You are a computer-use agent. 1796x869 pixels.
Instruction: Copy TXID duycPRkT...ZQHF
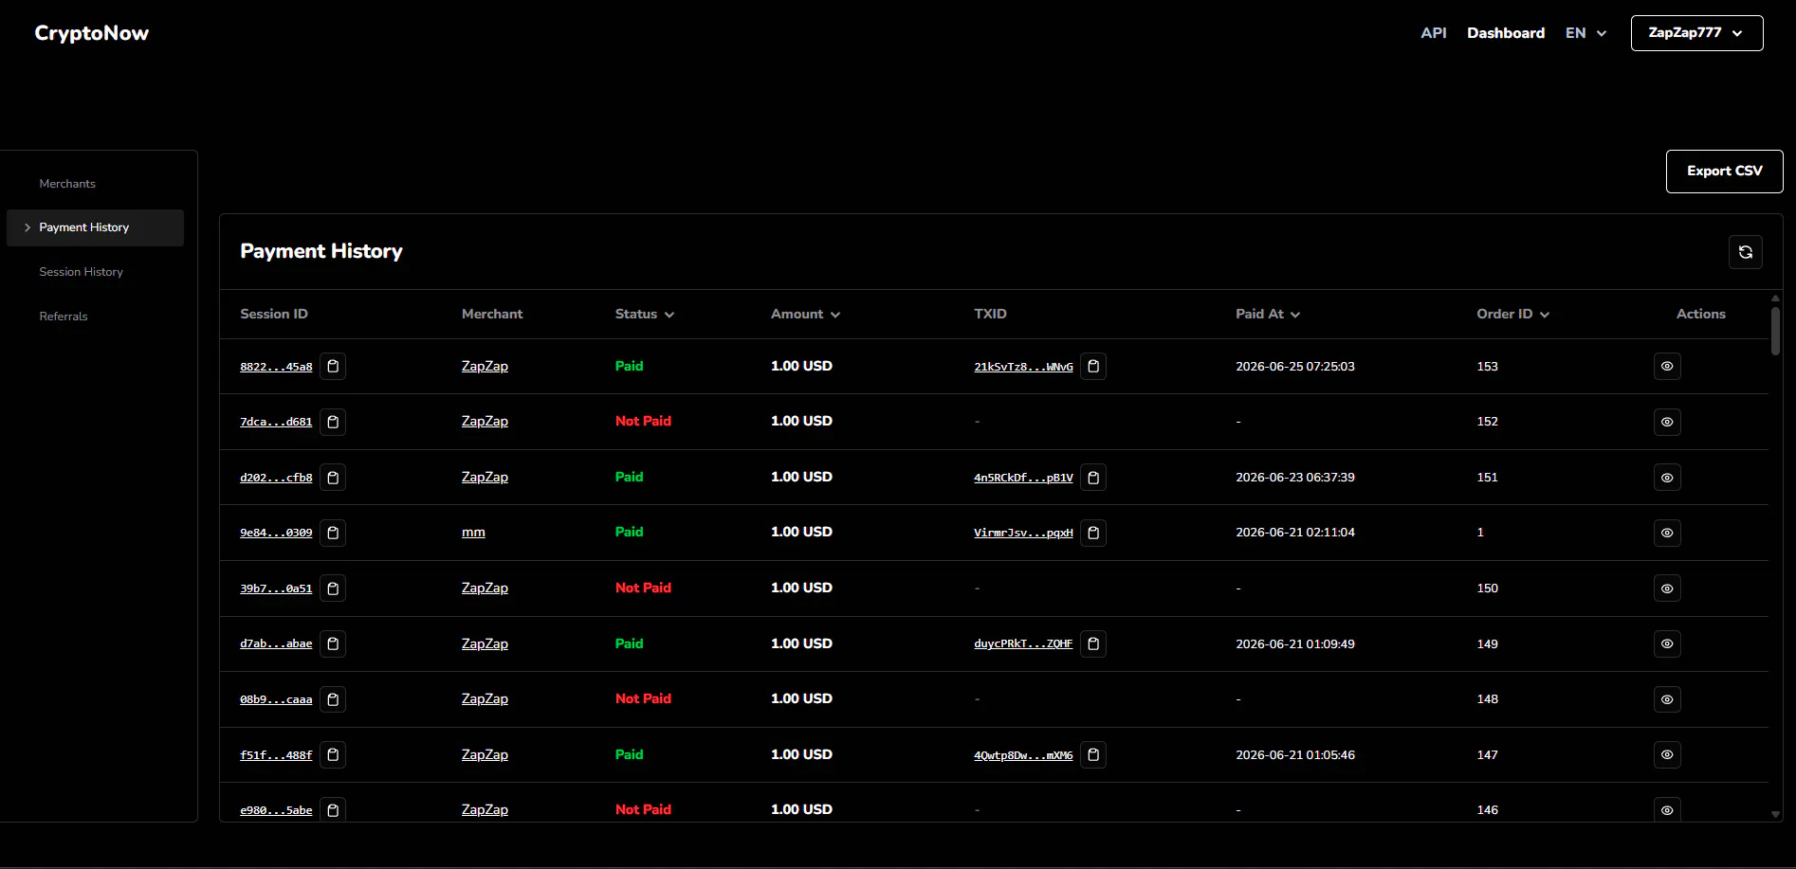(x=1093, y=643)
